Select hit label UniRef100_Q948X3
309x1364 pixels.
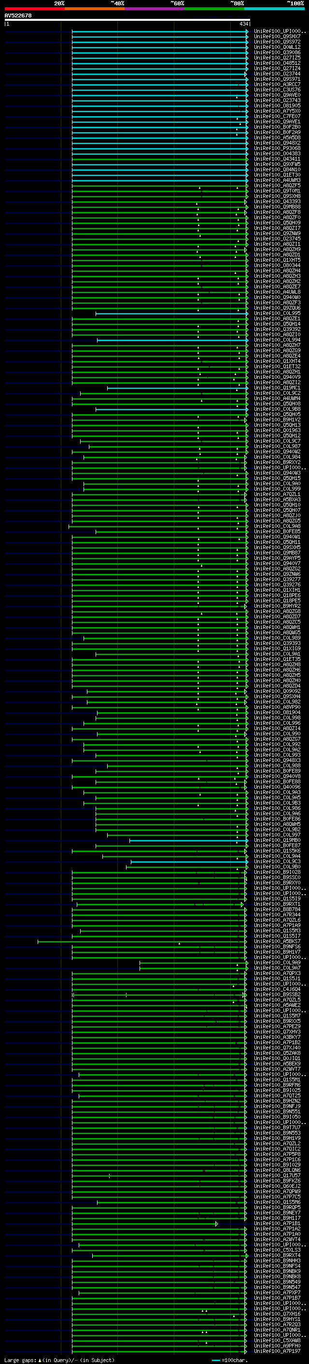277,761
